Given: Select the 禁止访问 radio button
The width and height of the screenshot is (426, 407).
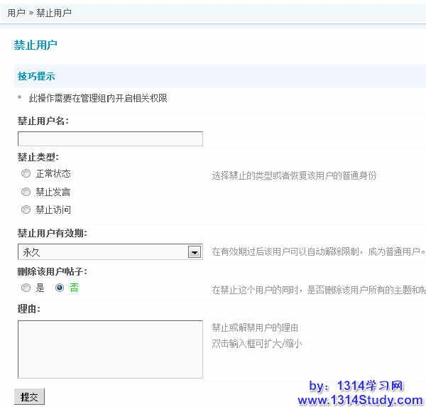Looking at the screenshot, I should (26, 210).
